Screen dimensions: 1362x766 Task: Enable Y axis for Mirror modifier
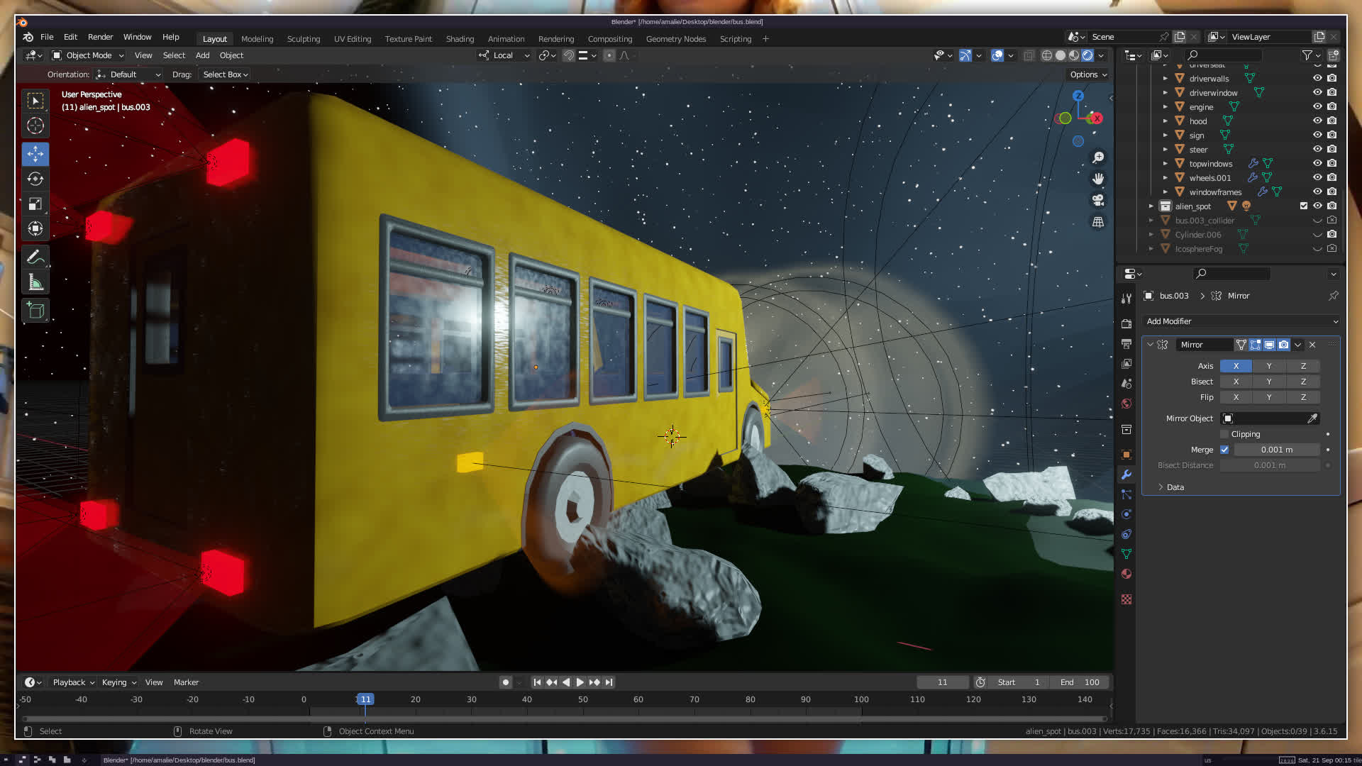1269,366
